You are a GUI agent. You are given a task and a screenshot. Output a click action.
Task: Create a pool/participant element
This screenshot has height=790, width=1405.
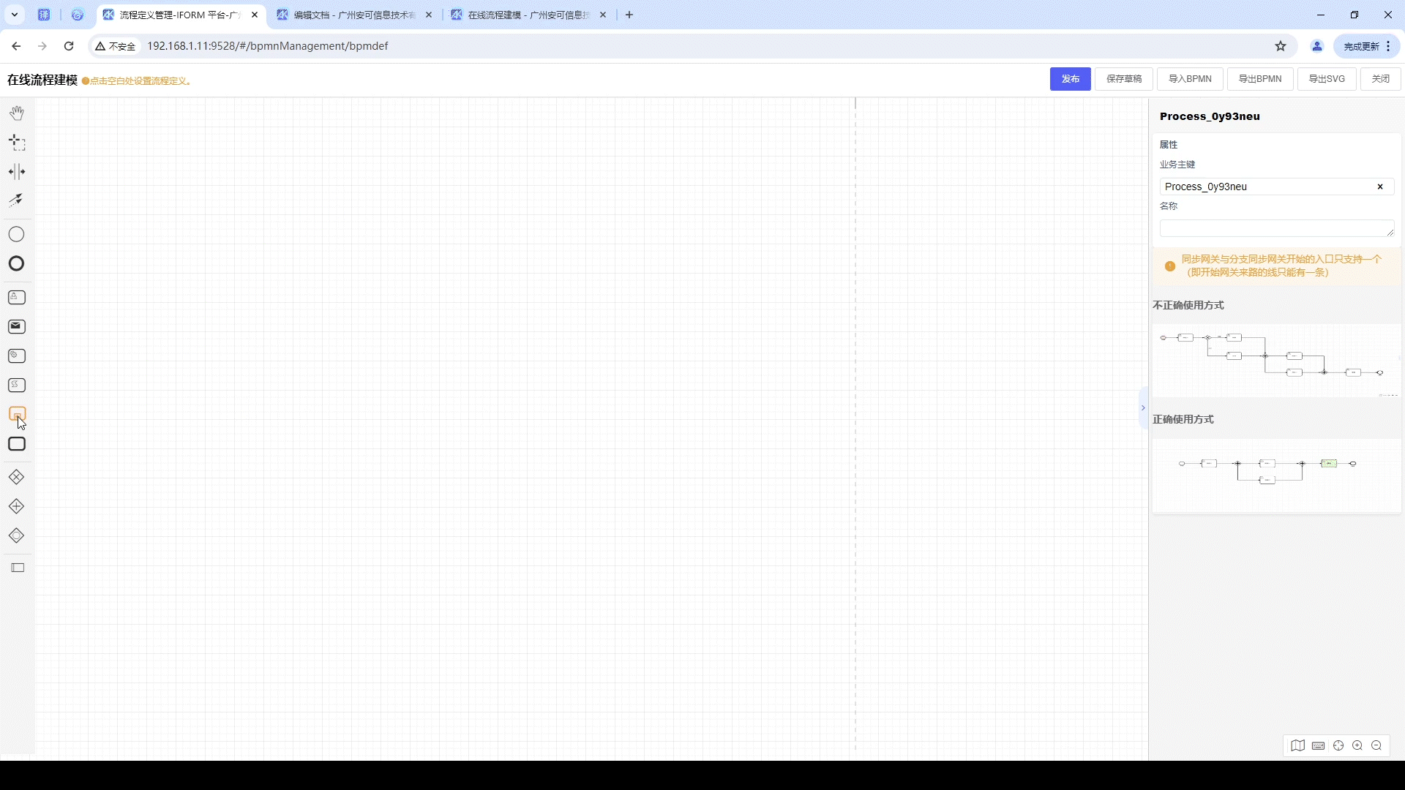(18, 568)
